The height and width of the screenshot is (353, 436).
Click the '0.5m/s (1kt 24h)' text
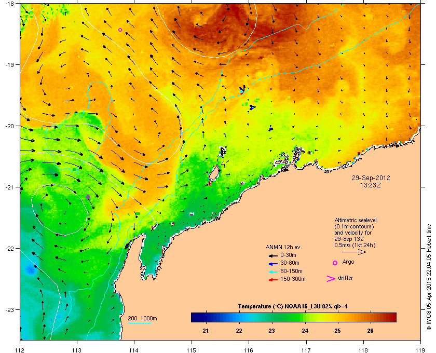coord(355,246)
